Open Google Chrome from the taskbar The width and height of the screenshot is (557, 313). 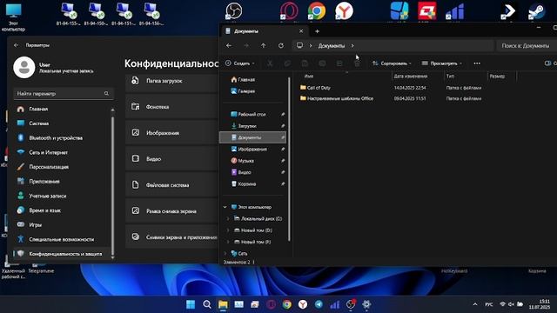coord(287,304)
